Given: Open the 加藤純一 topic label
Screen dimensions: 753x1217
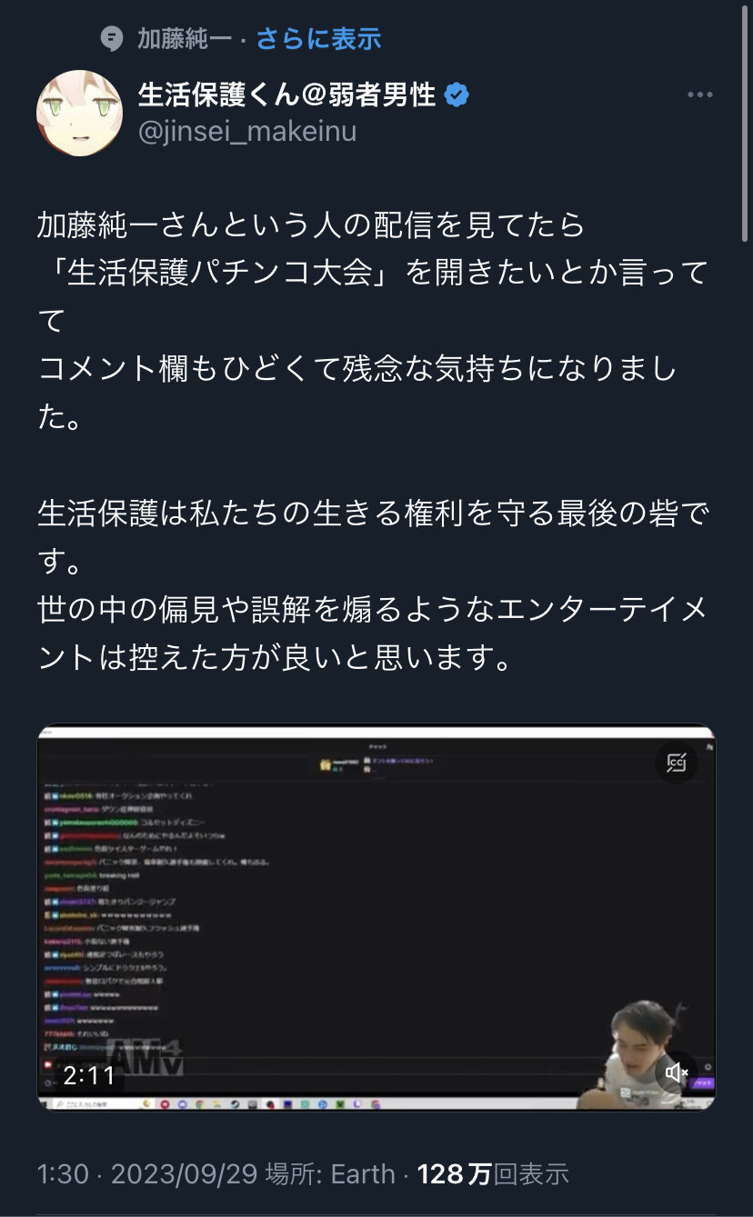Looking at the screenshot, I should pyautogui.click(x=182, y=38).
